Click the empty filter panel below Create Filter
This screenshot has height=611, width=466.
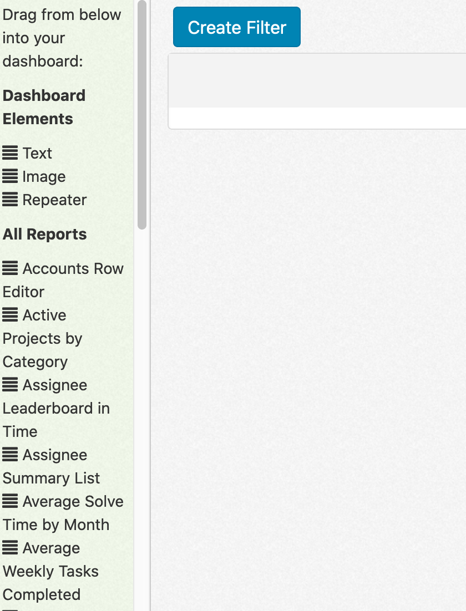317,91
